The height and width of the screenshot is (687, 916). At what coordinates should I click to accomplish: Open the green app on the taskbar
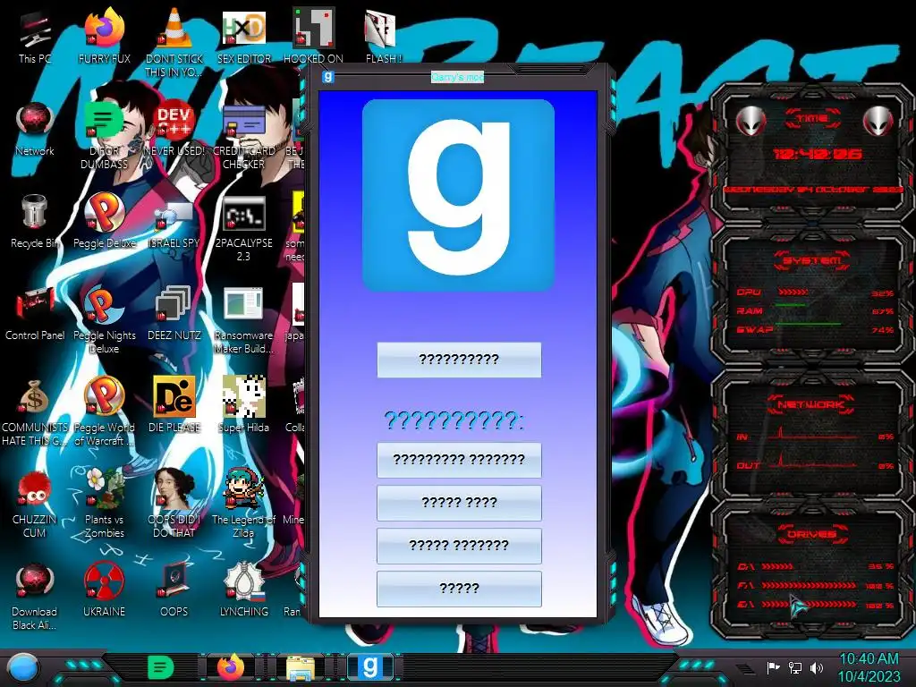(161, 667)
